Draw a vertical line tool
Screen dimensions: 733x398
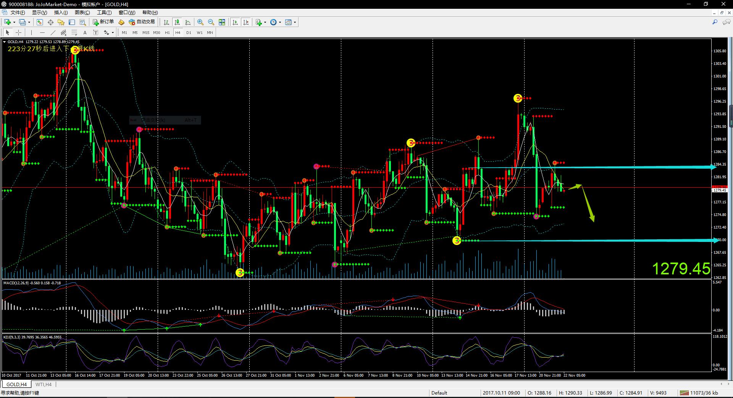[32, 33]
